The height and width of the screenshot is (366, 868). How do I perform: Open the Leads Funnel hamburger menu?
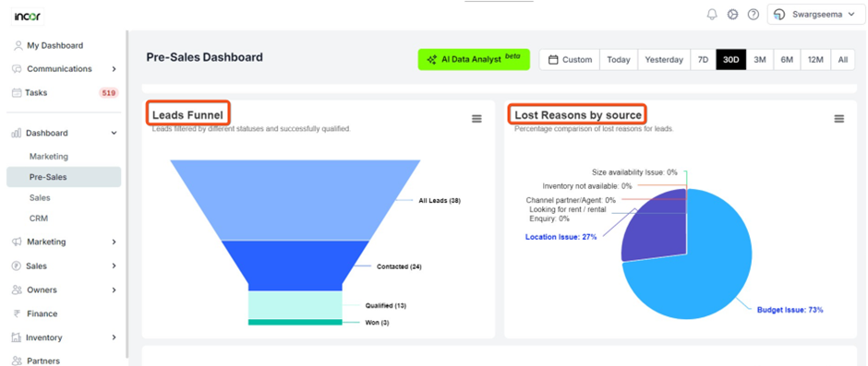click(476, 119)
